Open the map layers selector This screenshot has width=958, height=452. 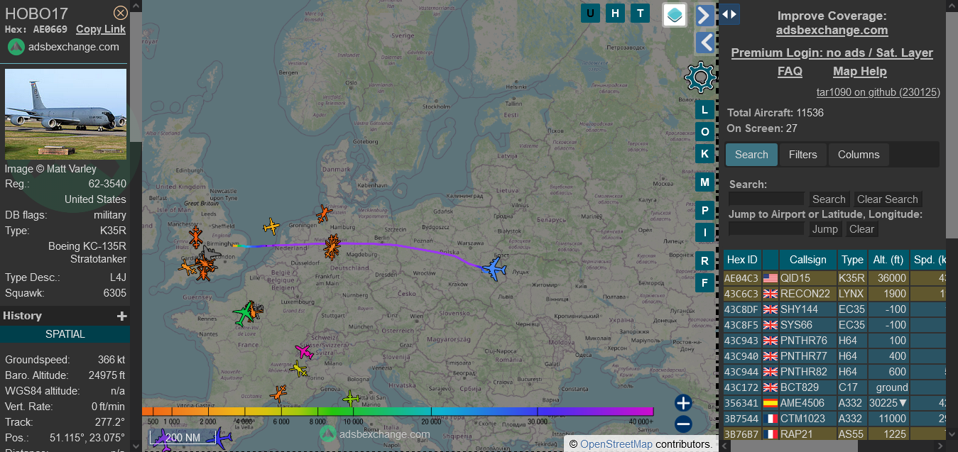675,14
